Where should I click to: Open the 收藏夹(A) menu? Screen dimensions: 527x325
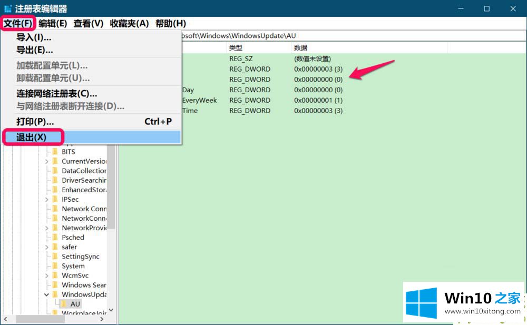[x=129, y=24]
